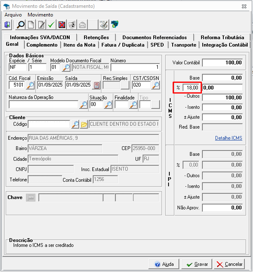Click the Natureza da Operação input field
This screenshot has height=272, width=253.
tap(44, 105)
